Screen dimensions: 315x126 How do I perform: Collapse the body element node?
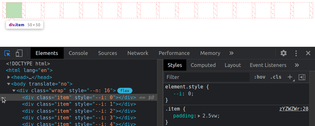[9, 84]
